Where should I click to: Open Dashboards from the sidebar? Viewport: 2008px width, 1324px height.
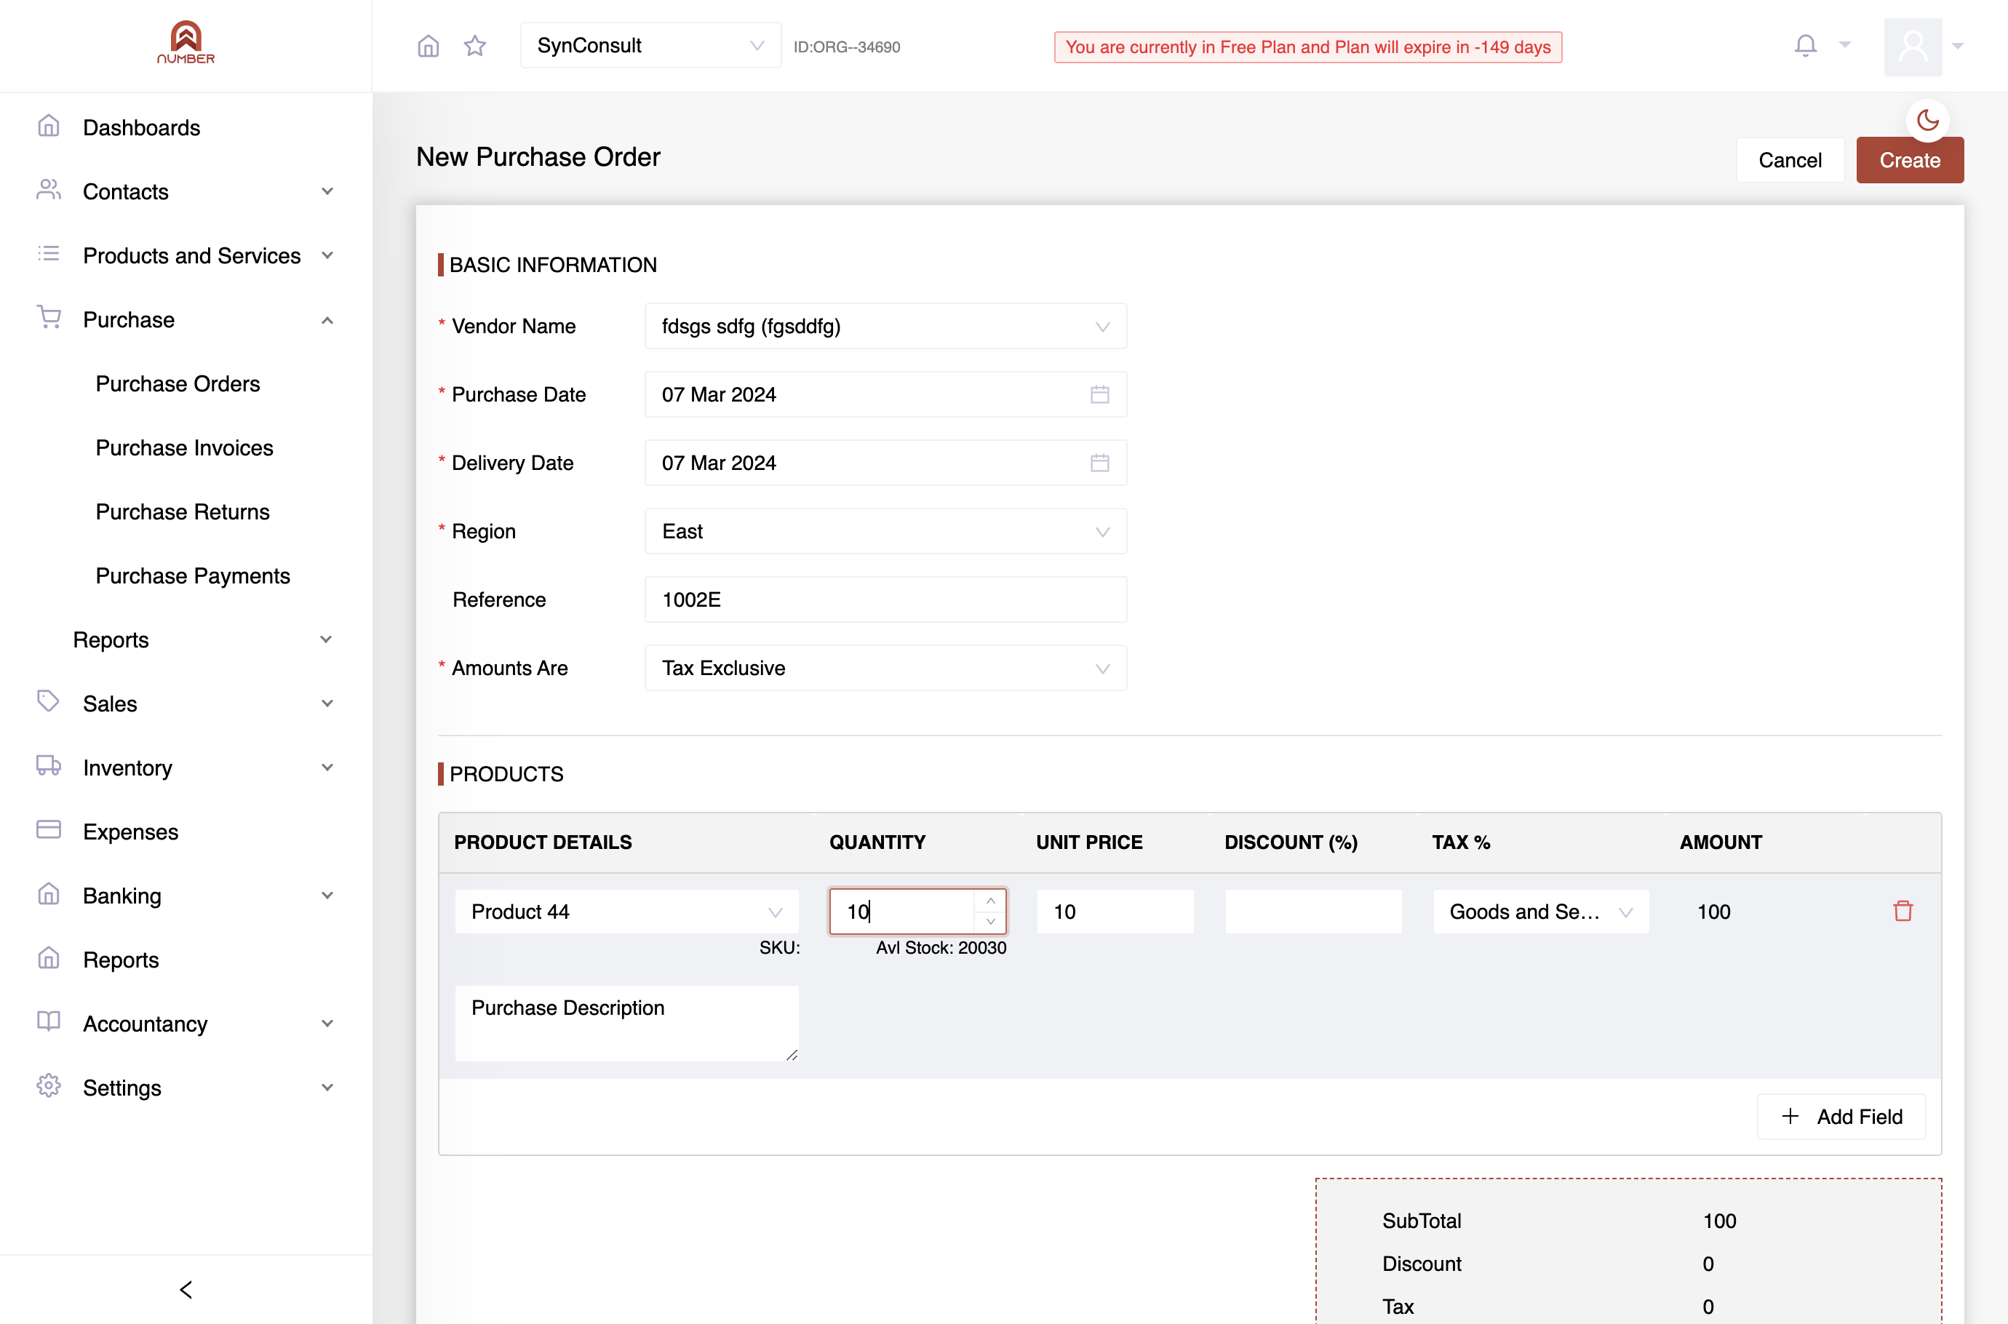[186, 127]
